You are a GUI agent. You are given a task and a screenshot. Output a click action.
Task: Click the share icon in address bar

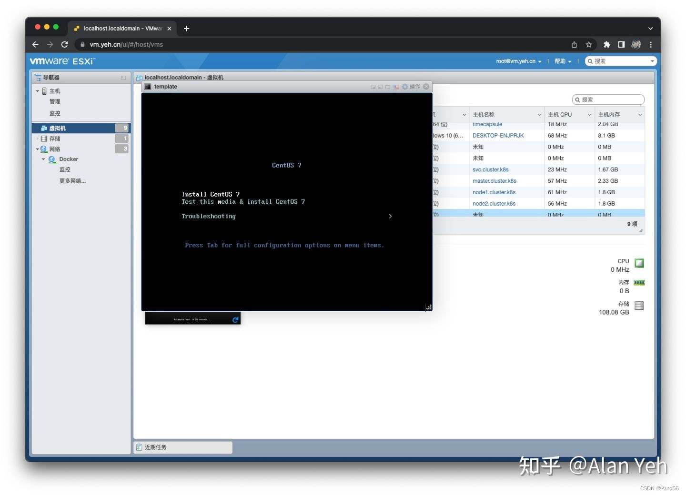point(574,44)
